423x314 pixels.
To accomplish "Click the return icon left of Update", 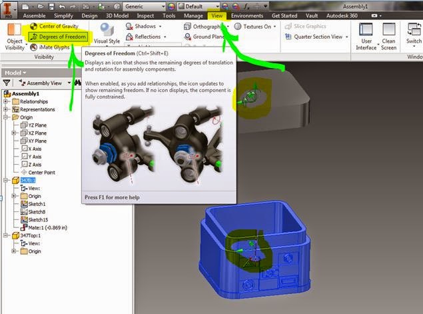I will (87, 6).
